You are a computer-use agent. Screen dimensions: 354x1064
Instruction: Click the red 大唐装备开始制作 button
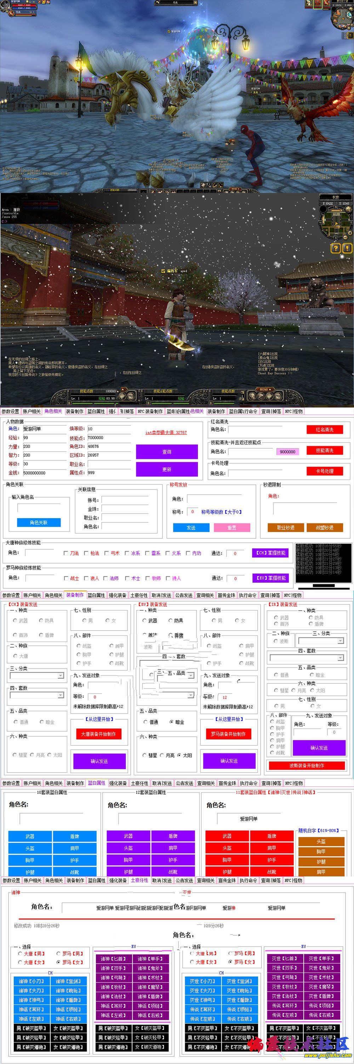(x=98, y=734)
